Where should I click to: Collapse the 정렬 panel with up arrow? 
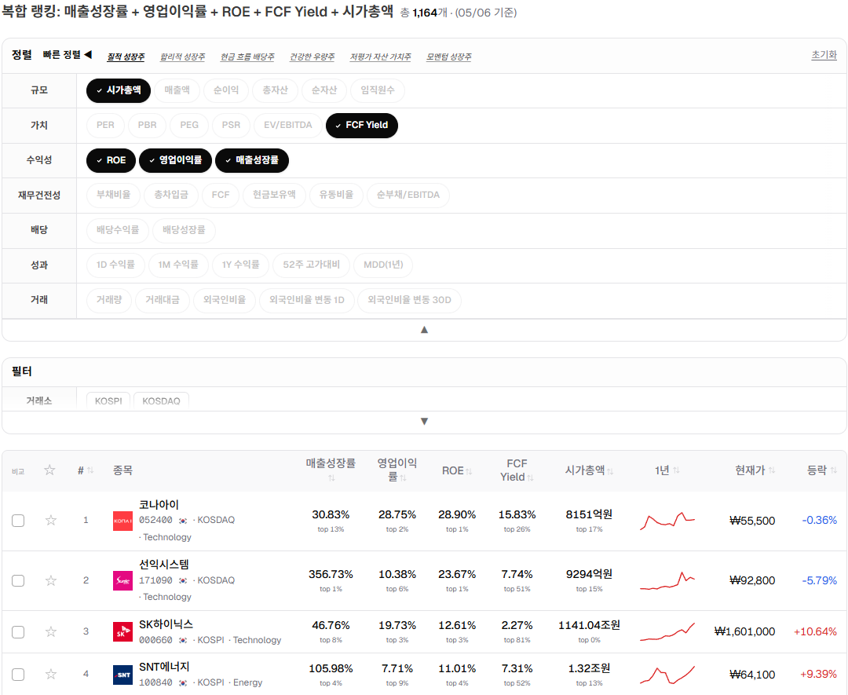424,330
